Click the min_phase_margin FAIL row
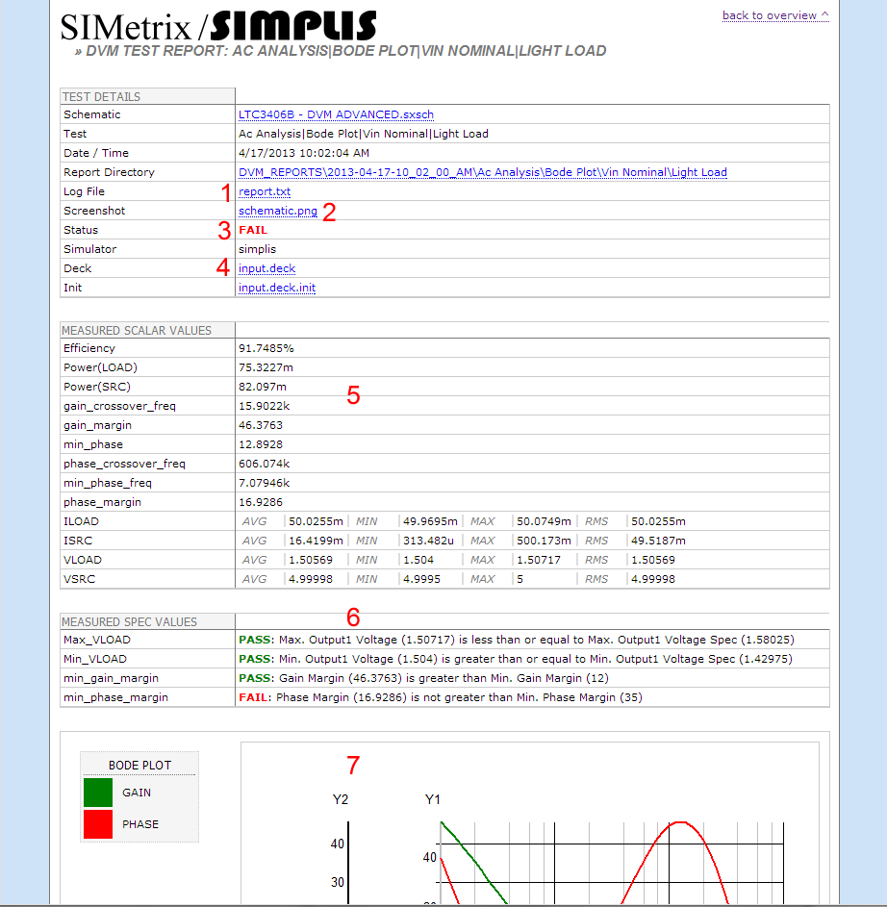887x907 pixels. pos(433,697)
